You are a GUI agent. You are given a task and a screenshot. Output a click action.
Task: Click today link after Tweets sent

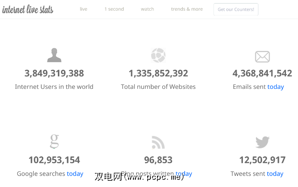point(275,174)
